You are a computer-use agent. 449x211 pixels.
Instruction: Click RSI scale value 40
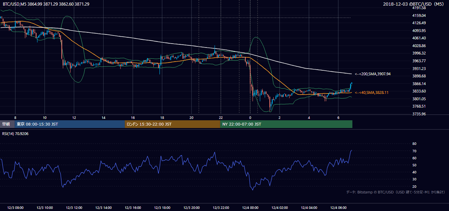click(414, 172)
